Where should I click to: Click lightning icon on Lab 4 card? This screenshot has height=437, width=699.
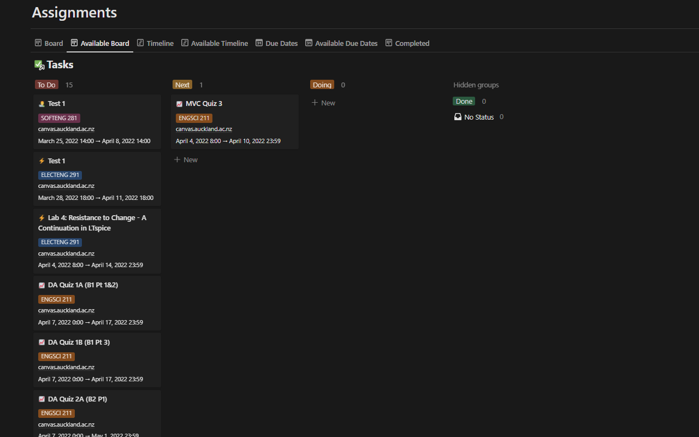coord(42,218)
